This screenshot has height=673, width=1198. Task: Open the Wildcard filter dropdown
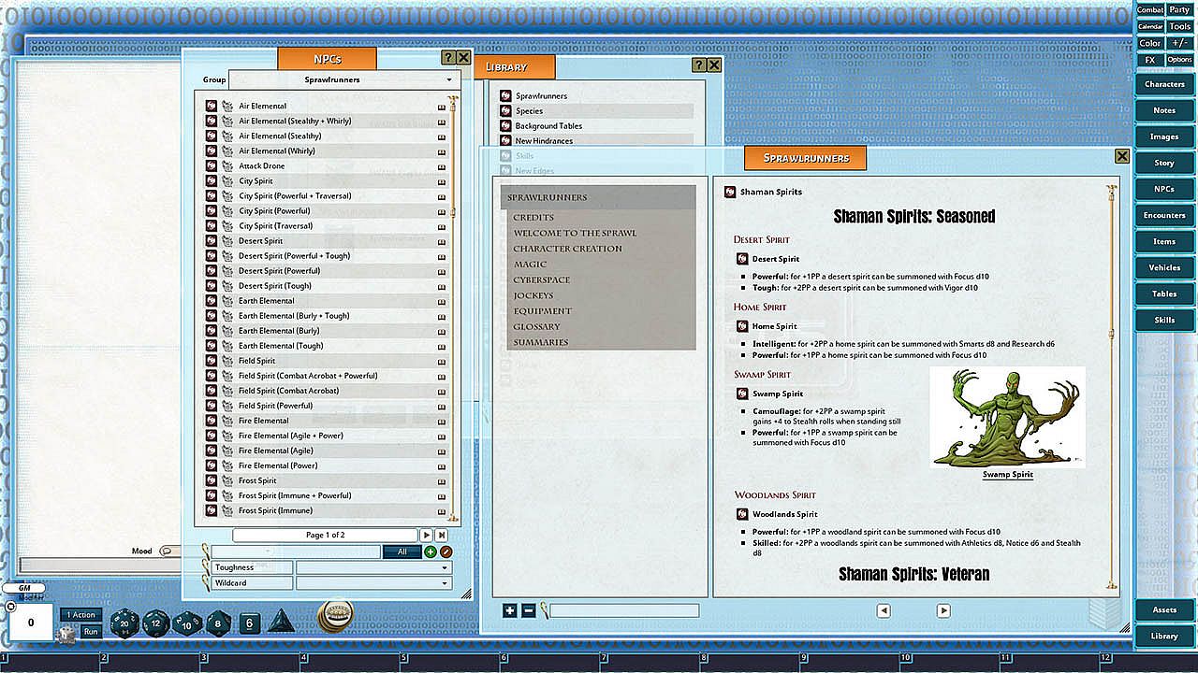[373, 583]
